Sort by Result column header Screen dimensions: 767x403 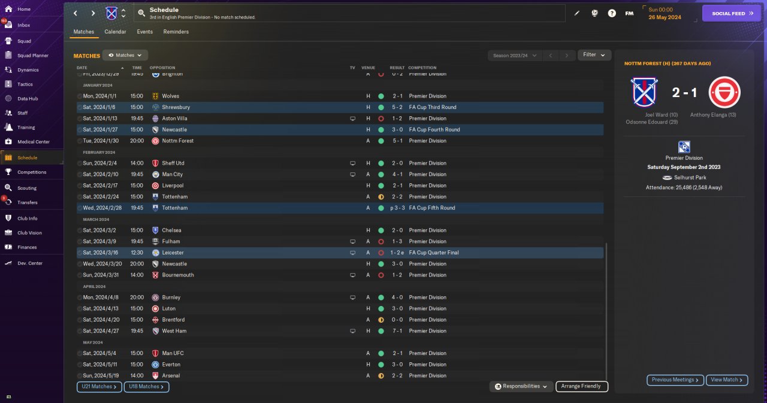pos(397,68)
